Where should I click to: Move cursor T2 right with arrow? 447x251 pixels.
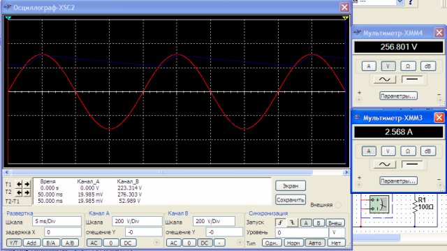coord(27,192)
